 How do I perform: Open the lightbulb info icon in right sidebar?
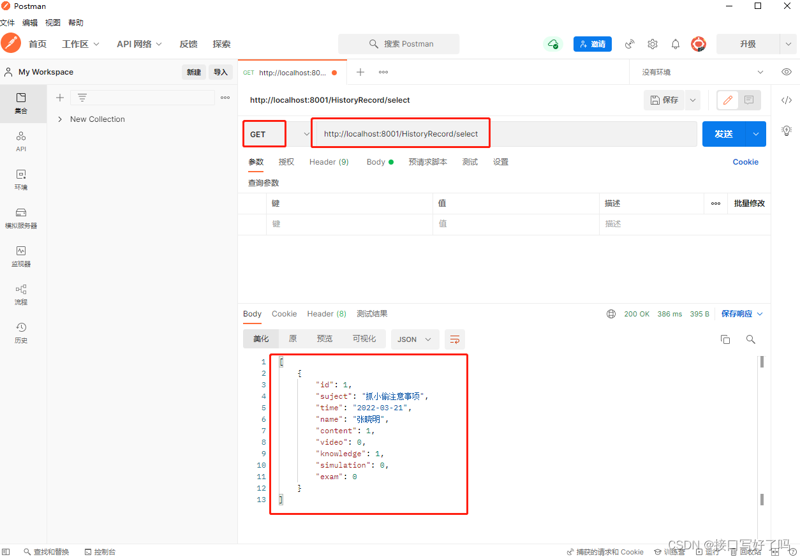[x=787, y=131]
